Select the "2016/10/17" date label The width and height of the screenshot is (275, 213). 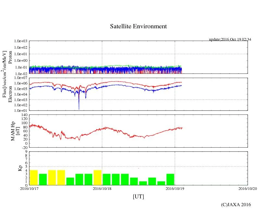tap(29, 189)
